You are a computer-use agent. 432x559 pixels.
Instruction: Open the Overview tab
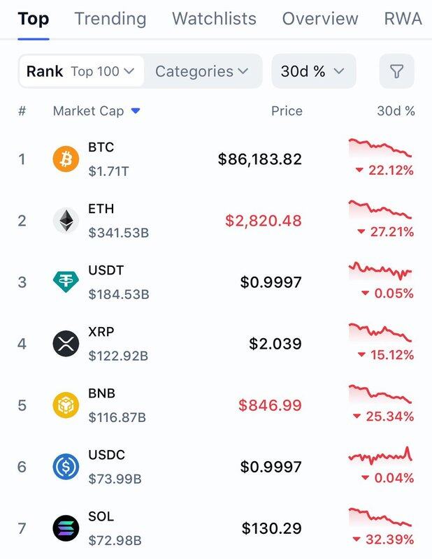320,18
